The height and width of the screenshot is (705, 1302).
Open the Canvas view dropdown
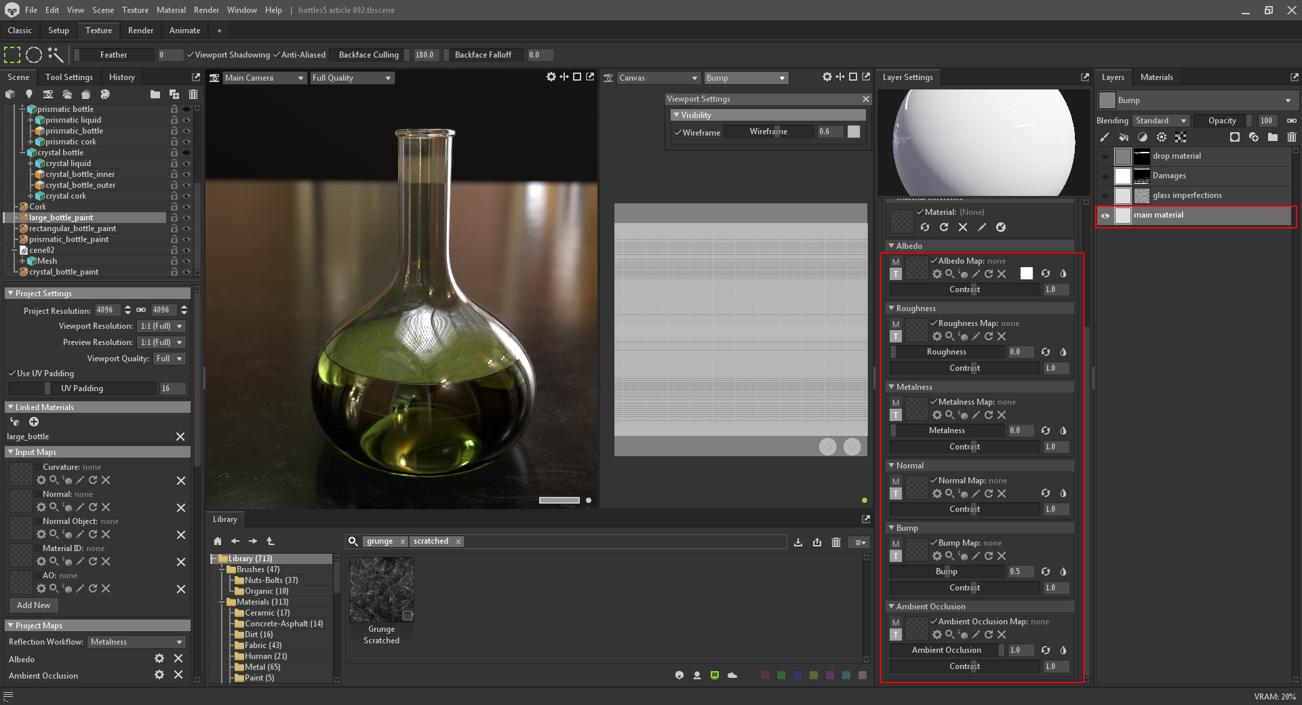[658, 78]
